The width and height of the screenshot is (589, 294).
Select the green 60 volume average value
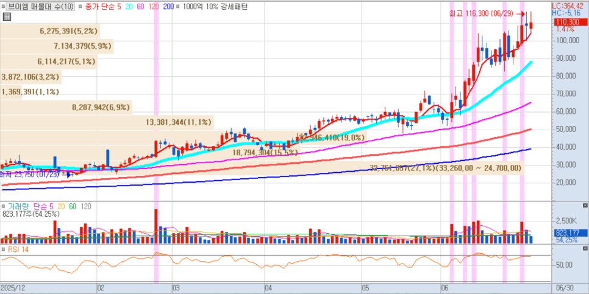73,206
